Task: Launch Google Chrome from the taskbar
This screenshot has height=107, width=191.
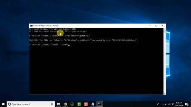Action: click(x=65, y=104)
